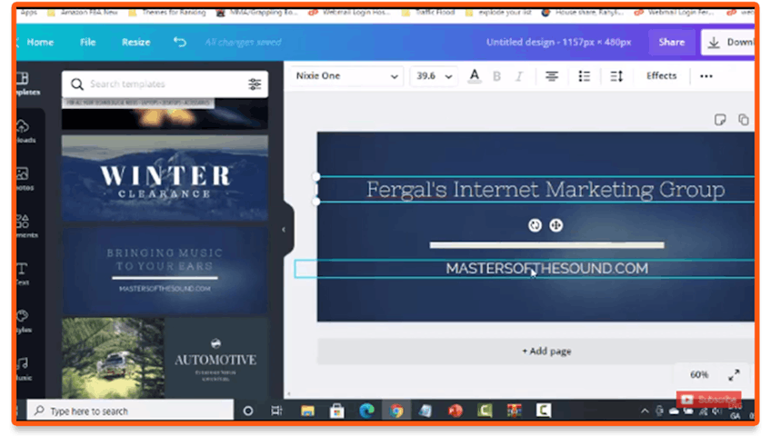Screen dimensions: 771x446
Task: Click the Add page button
Action: pos(536,352)
